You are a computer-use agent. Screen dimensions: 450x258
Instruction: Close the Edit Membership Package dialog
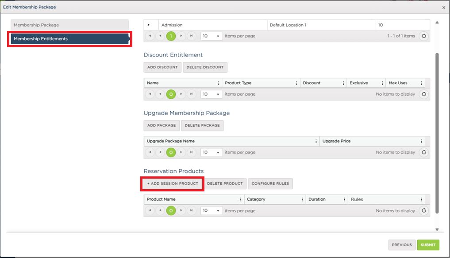click(x=444, y=7)
